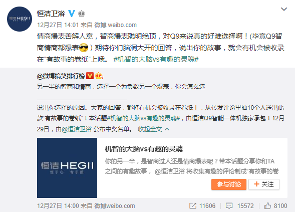Click the 12月27日 14:01 timestamp link
295x212 pixels.
(x=58, y=25)
